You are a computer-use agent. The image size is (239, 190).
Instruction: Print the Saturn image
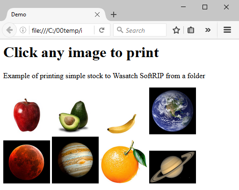tap(173, 167)
